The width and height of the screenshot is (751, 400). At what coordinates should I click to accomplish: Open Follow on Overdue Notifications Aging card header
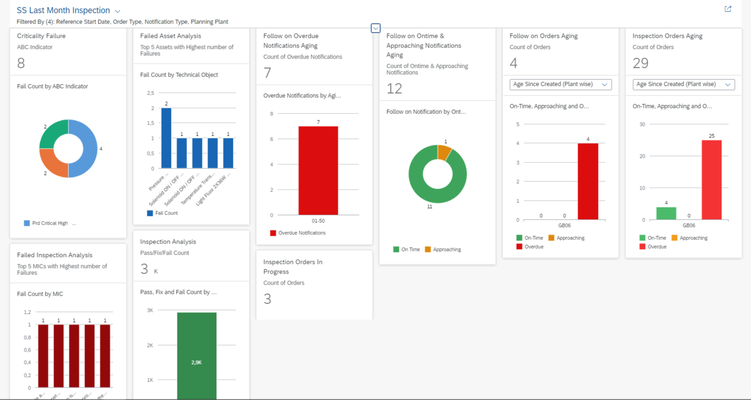tap(314, 56)
